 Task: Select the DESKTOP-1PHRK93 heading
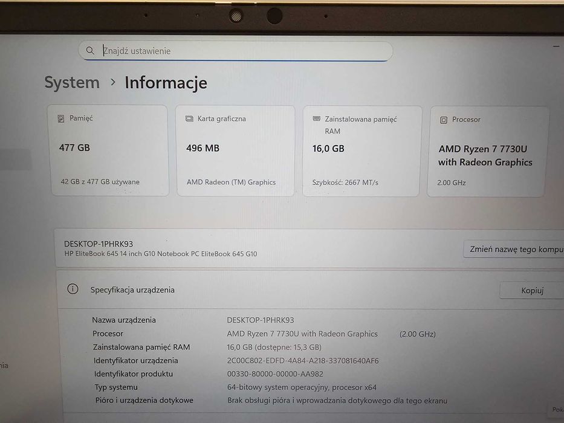click(x=99, y=244)
